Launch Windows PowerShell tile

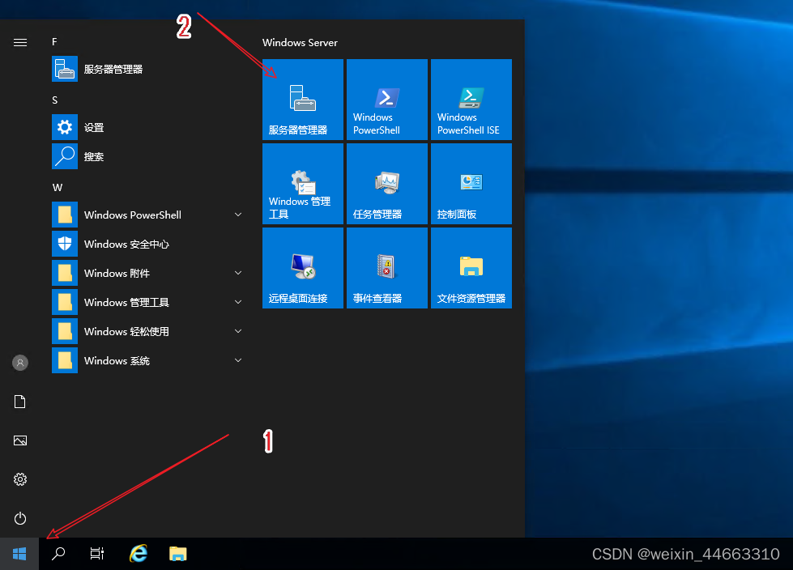[x=387, y=100]
